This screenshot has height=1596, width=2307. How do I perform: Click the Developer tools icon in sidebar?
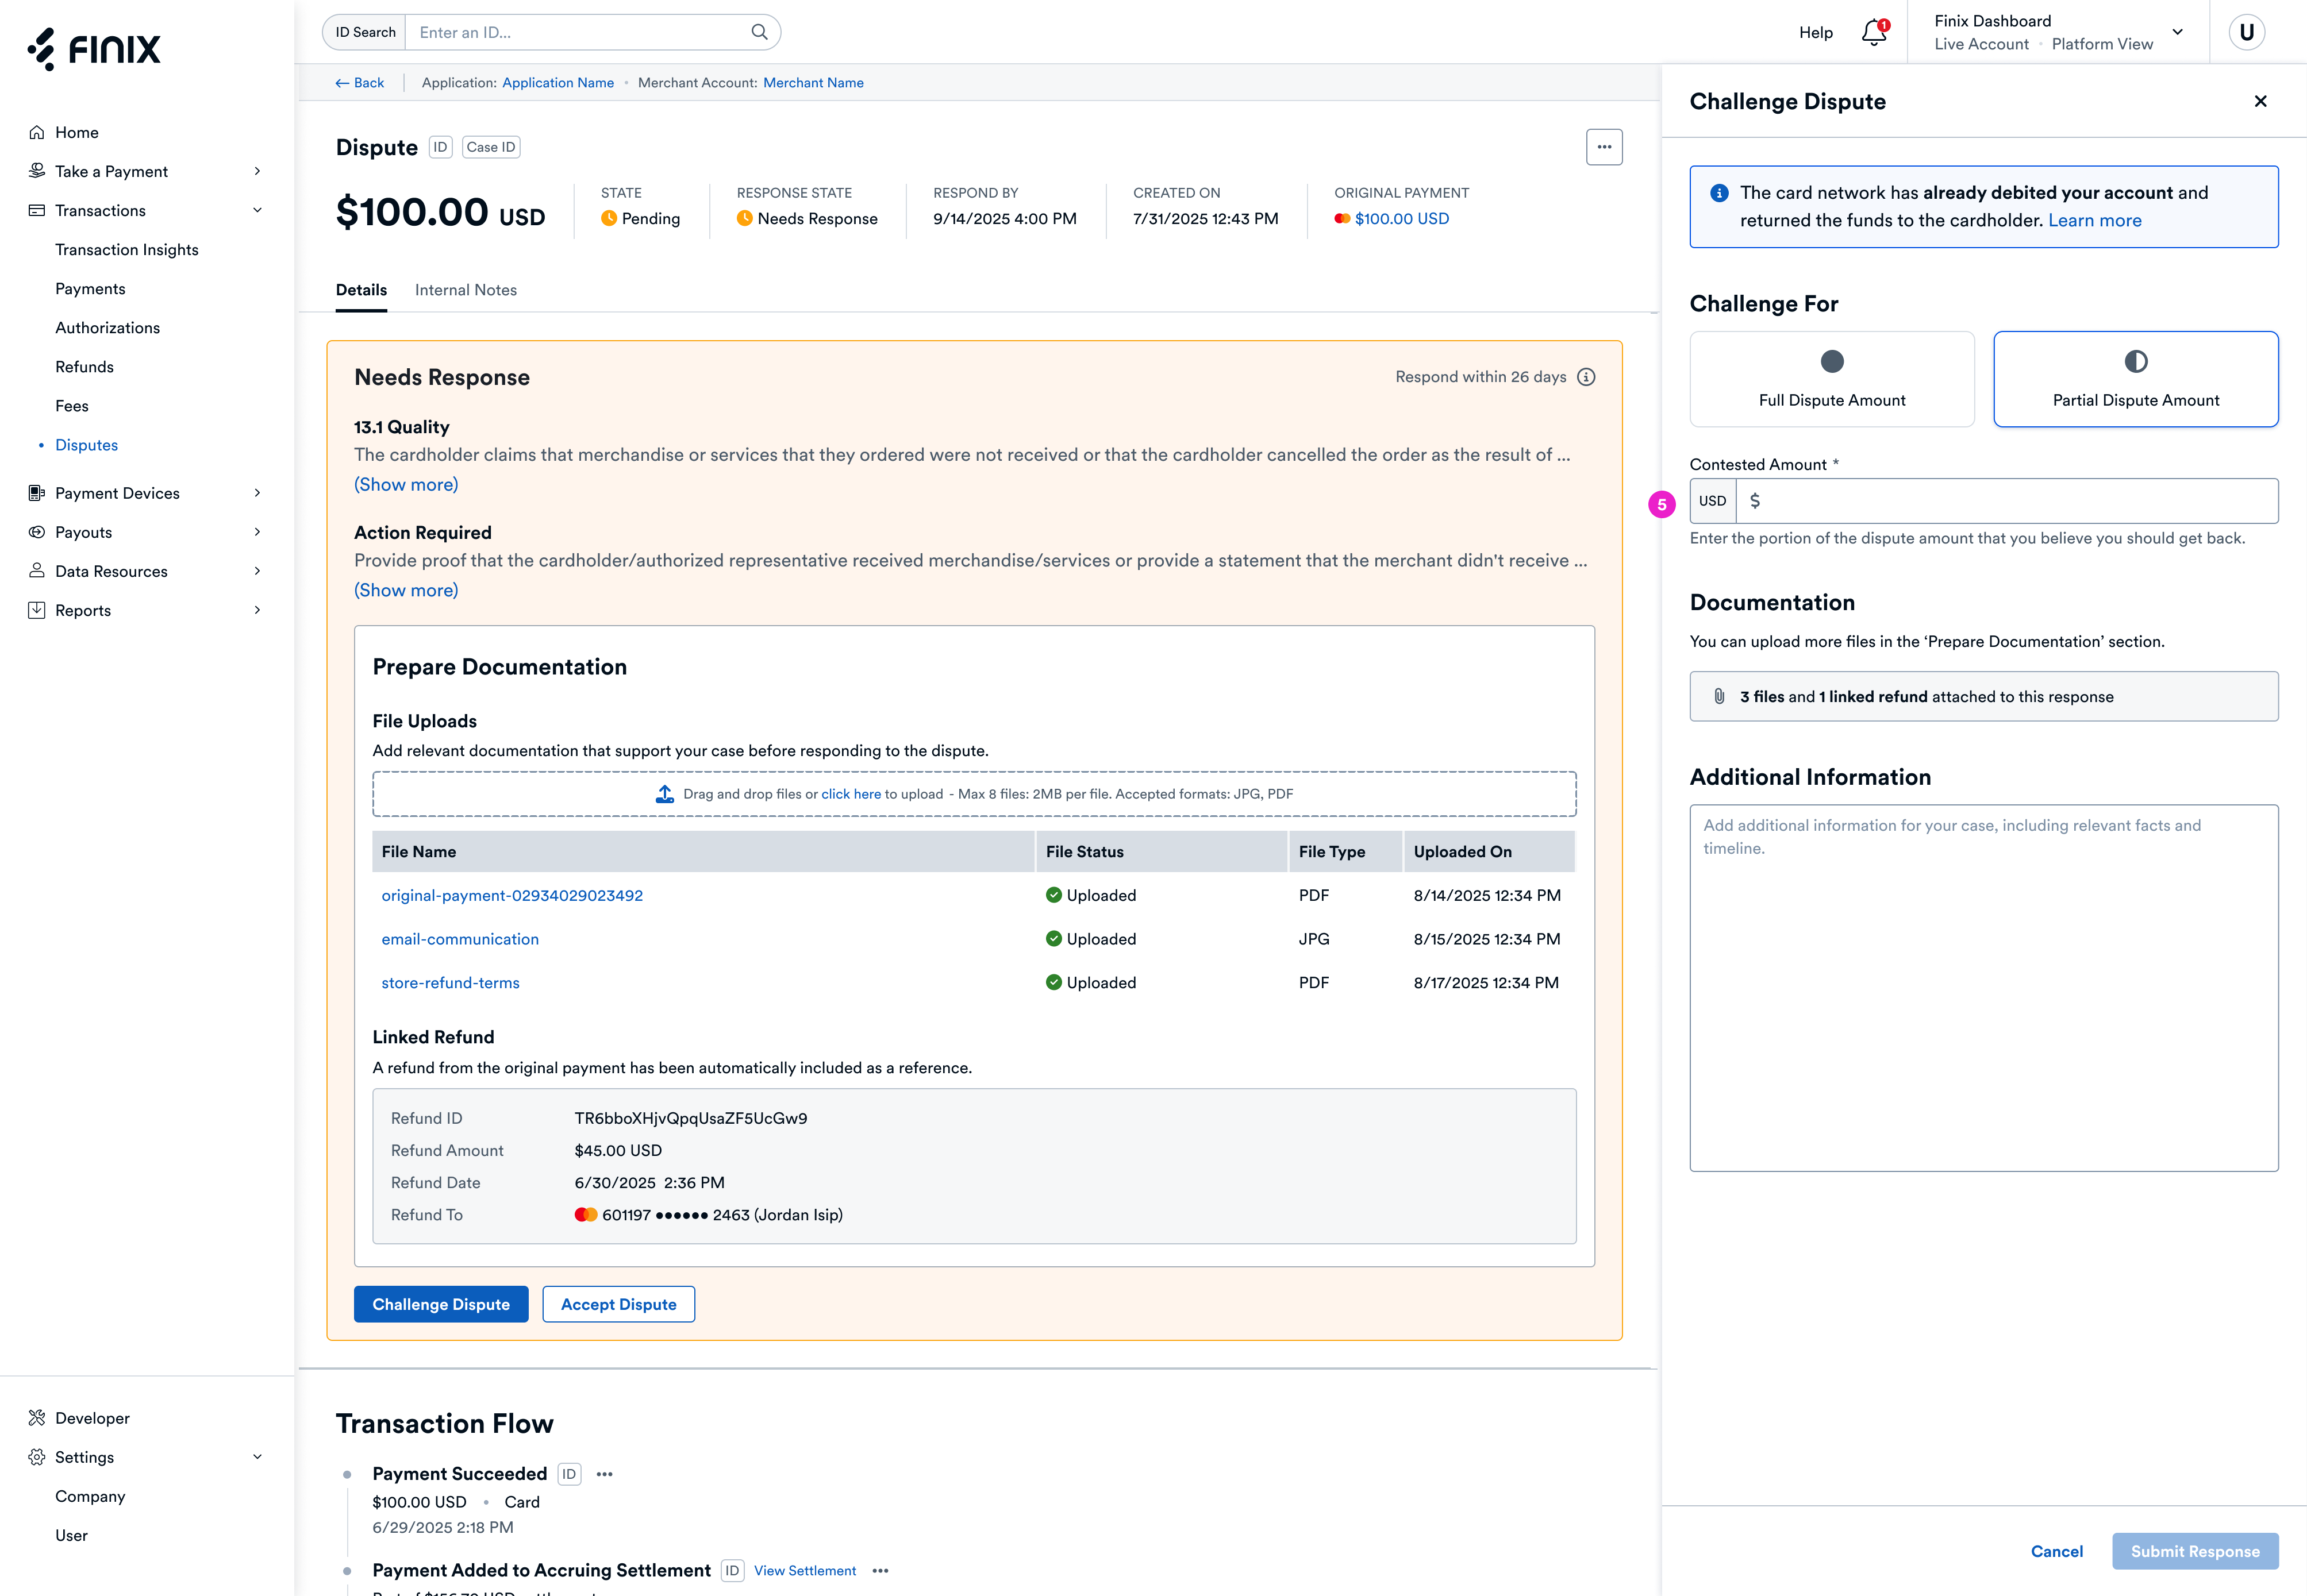(37, 1418)
